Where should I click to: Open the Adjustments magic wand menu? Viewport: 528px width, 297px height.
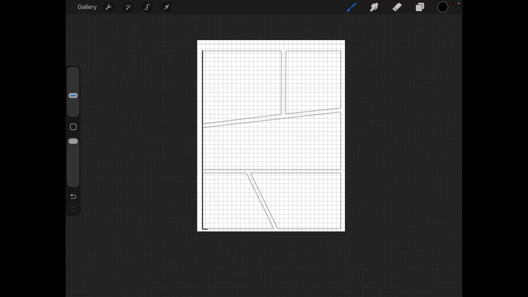[128, 7]
